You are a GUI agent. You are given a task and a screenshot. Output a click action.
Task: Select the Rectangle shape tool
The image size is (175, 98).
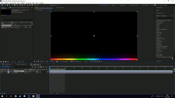tap(20, 5)
